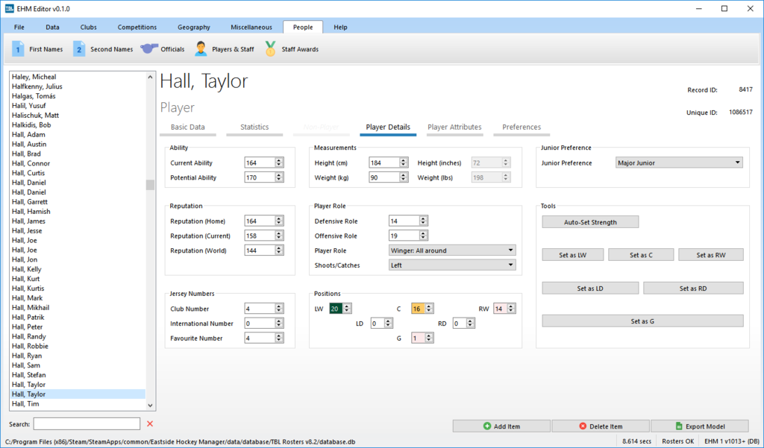Click the Set as RW button
Screen dimensions: 764x448
tap(711, 255)
